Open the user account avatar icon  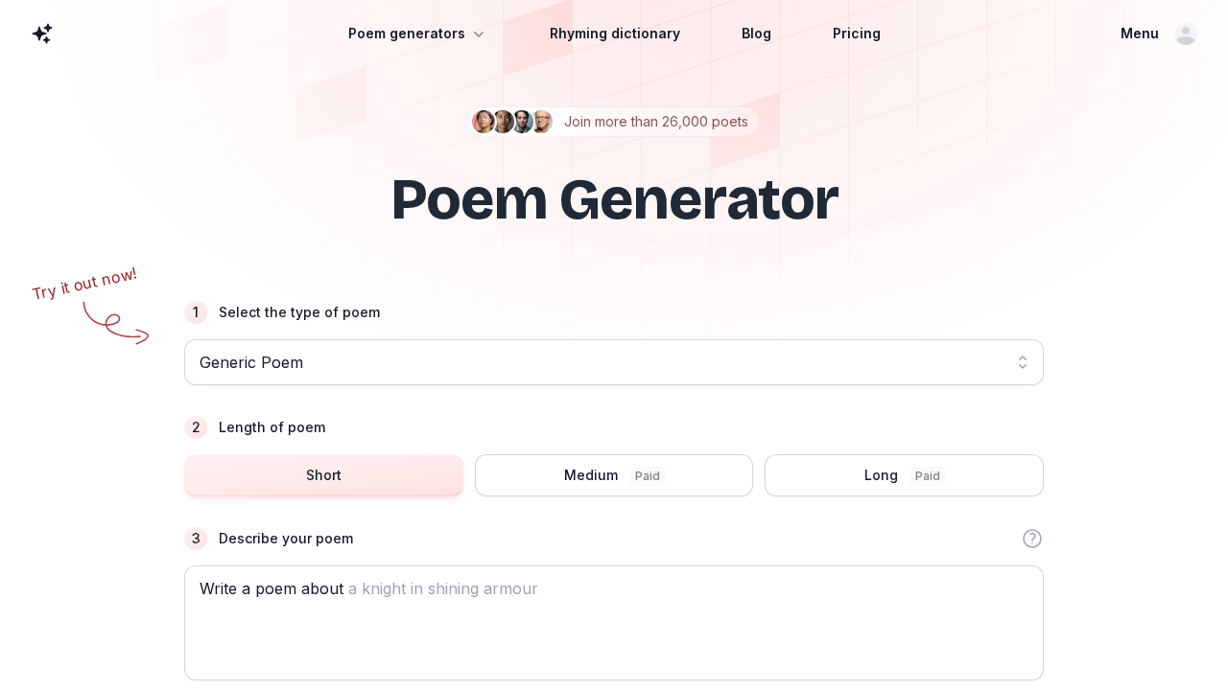coord(1186,34)
